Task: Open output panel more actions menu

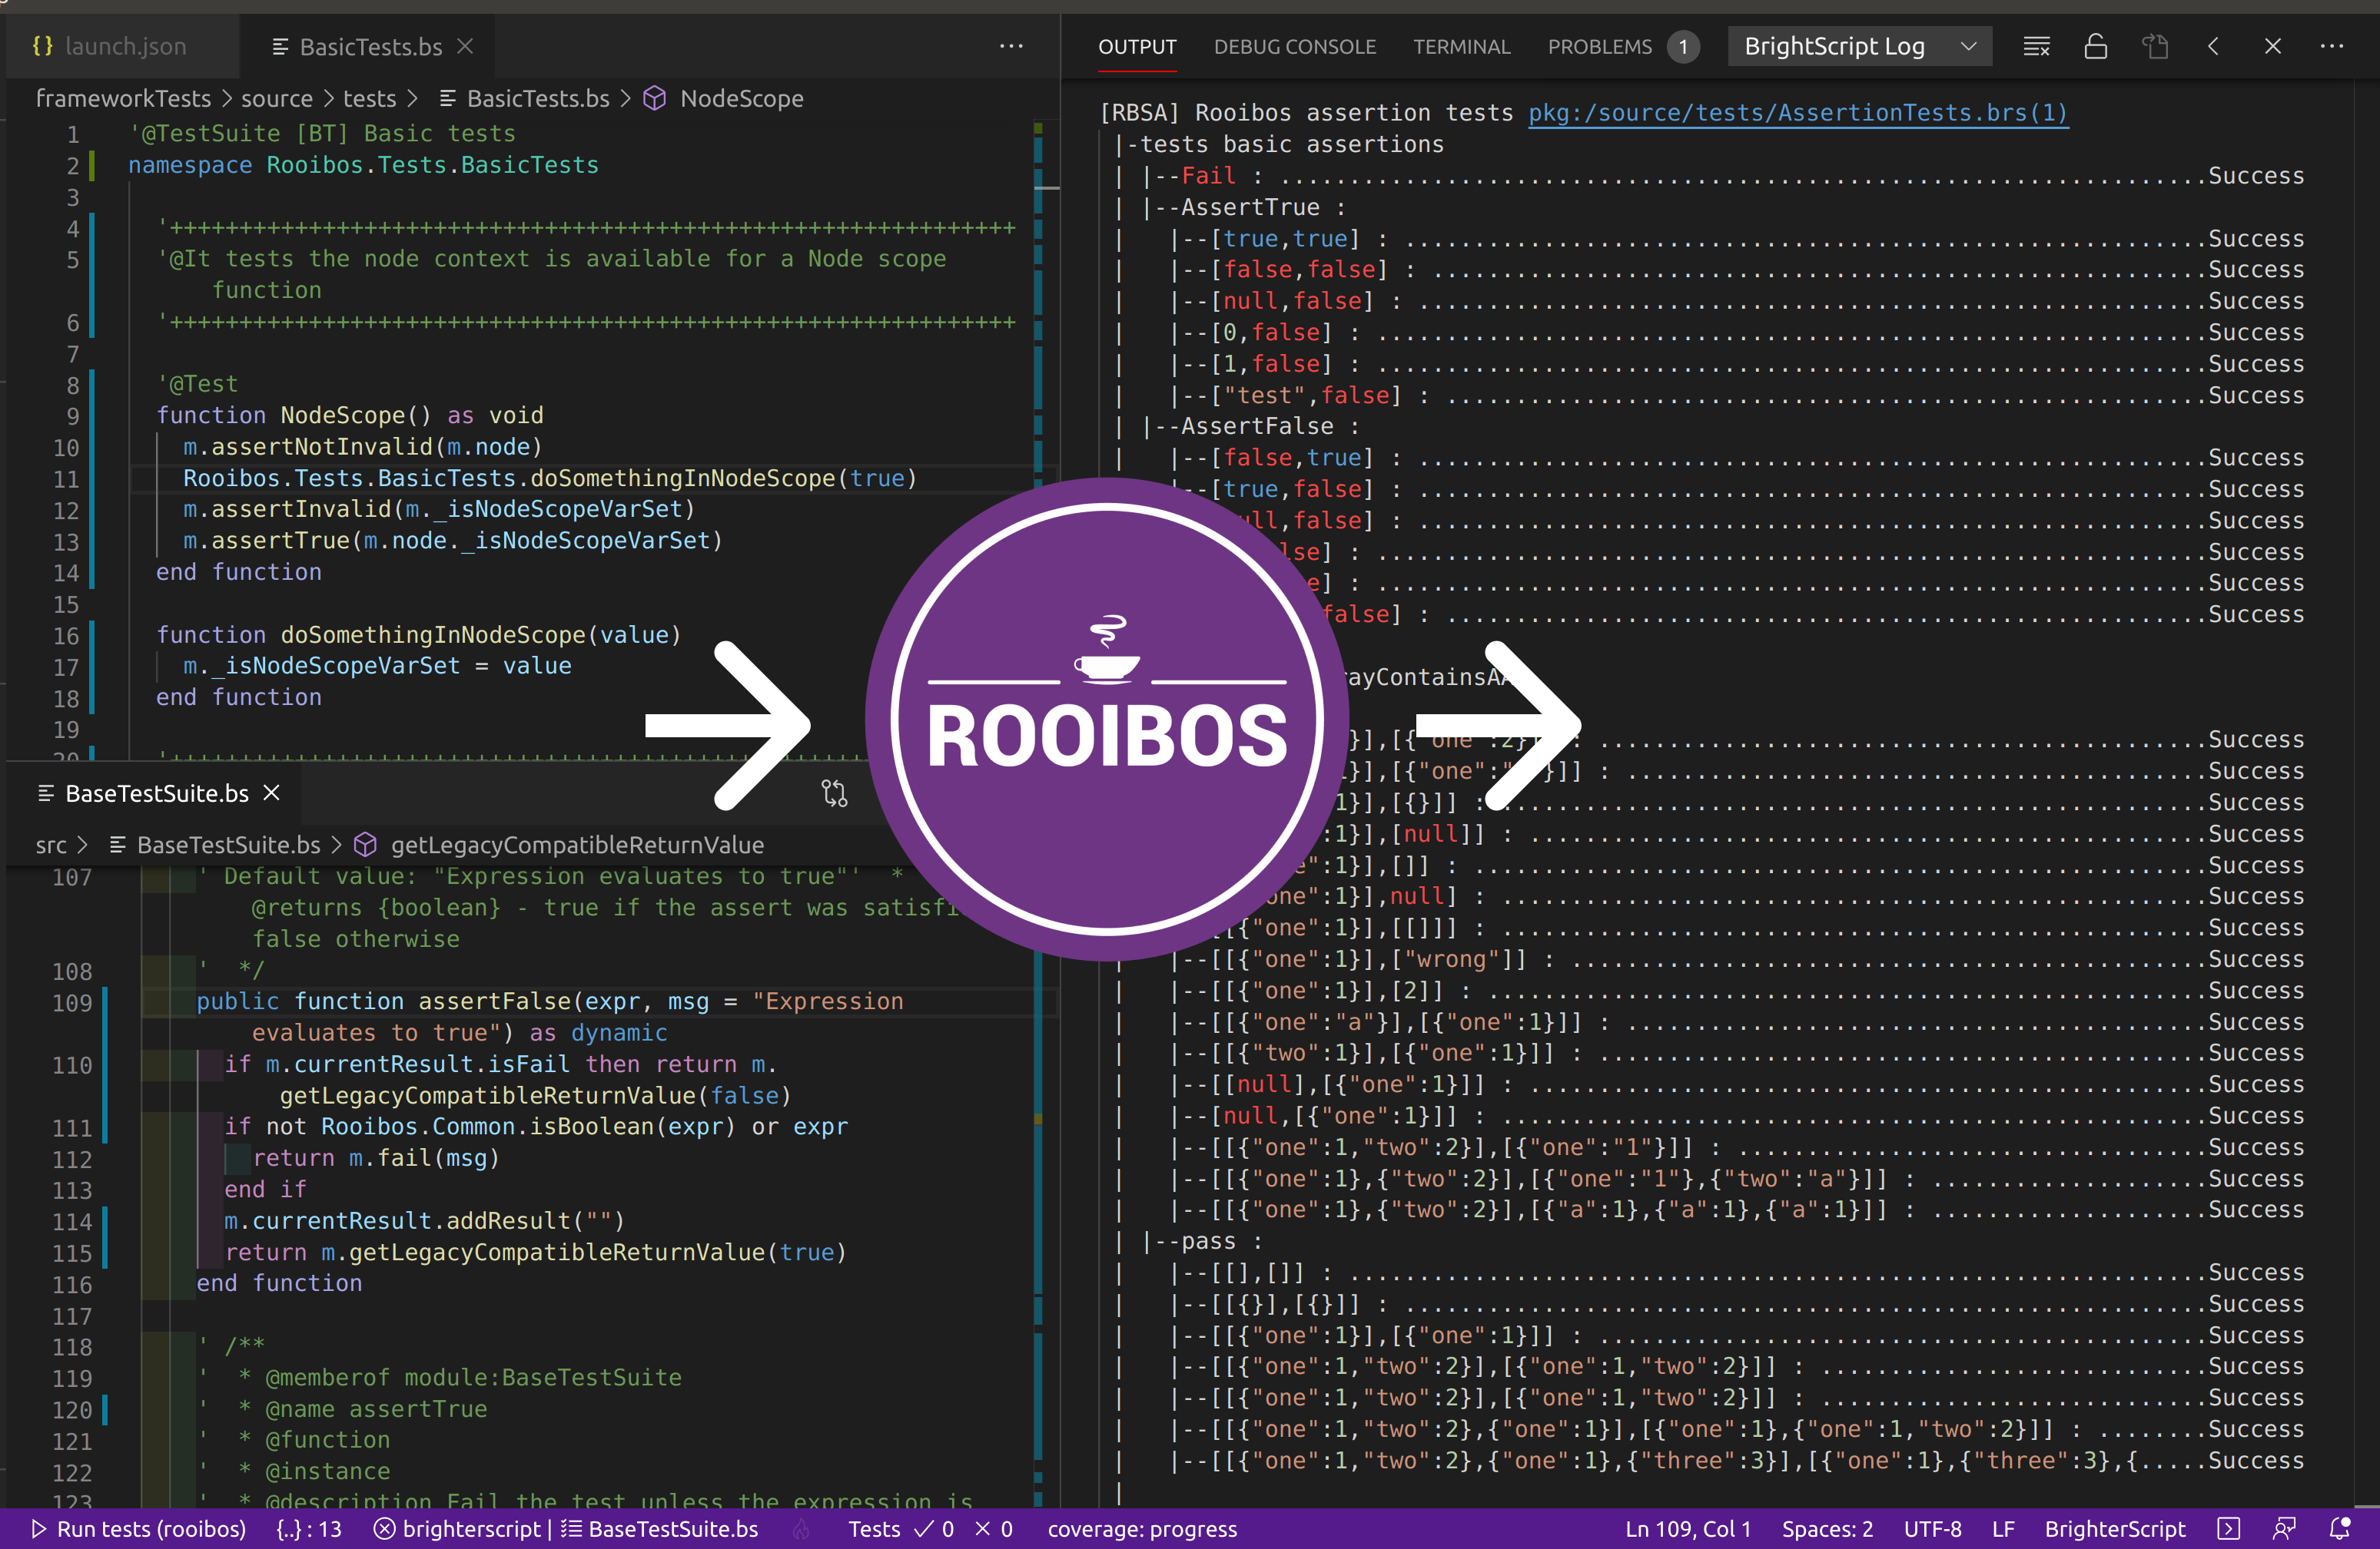Action: pyautogui.click(x=2331, y=47)
